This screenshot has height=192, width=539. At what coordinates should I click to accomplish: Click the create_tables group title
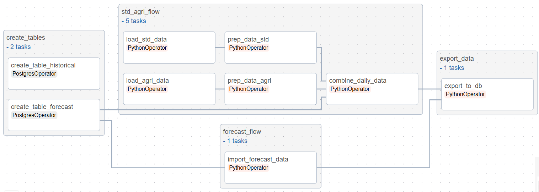(26, 38)
